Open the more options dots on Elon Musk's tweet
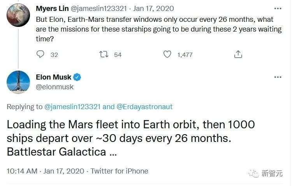The image size is (292, 186). tap(278, 77)
